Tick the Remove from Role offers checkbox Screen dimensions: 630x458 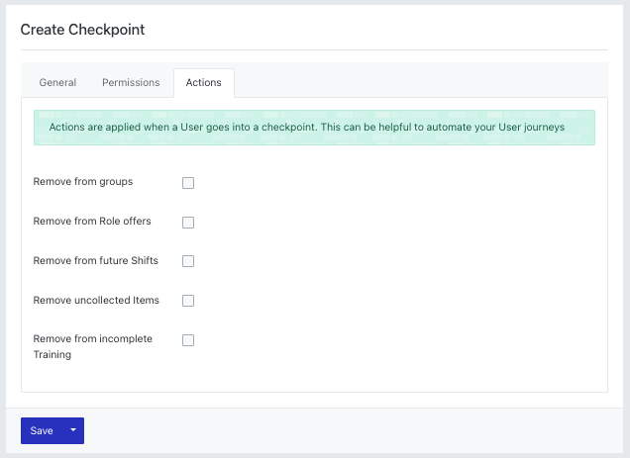tap(188, 223)
